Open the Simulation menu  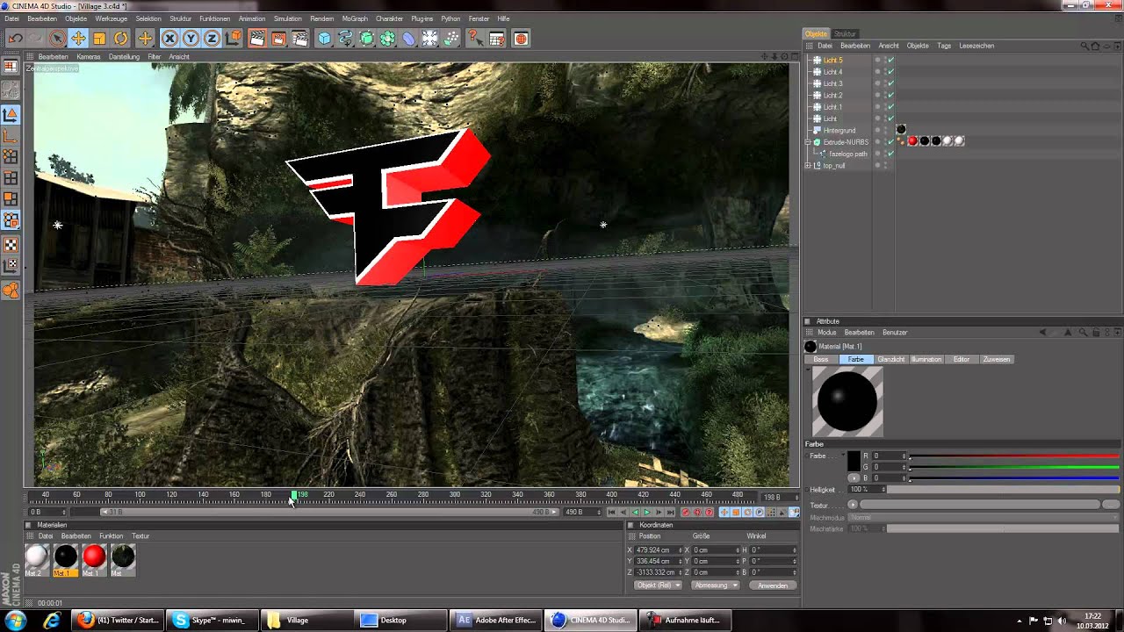coord(287,18)
